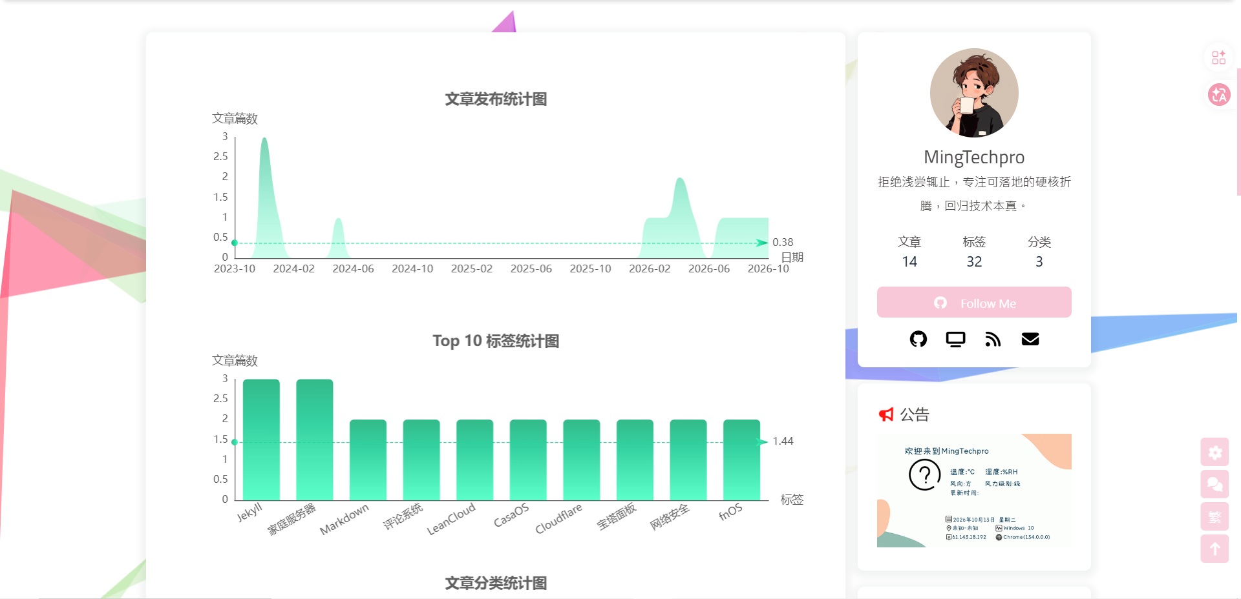Open the email envelope icon
The image size is (1241, 599).
pos(1030,339)
